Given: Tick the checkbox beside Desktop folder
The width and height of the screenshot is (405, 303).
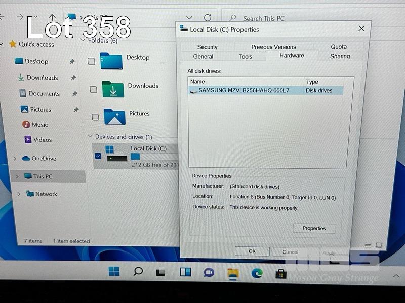Looking at the screenshot, I should [x=91, y=61].
